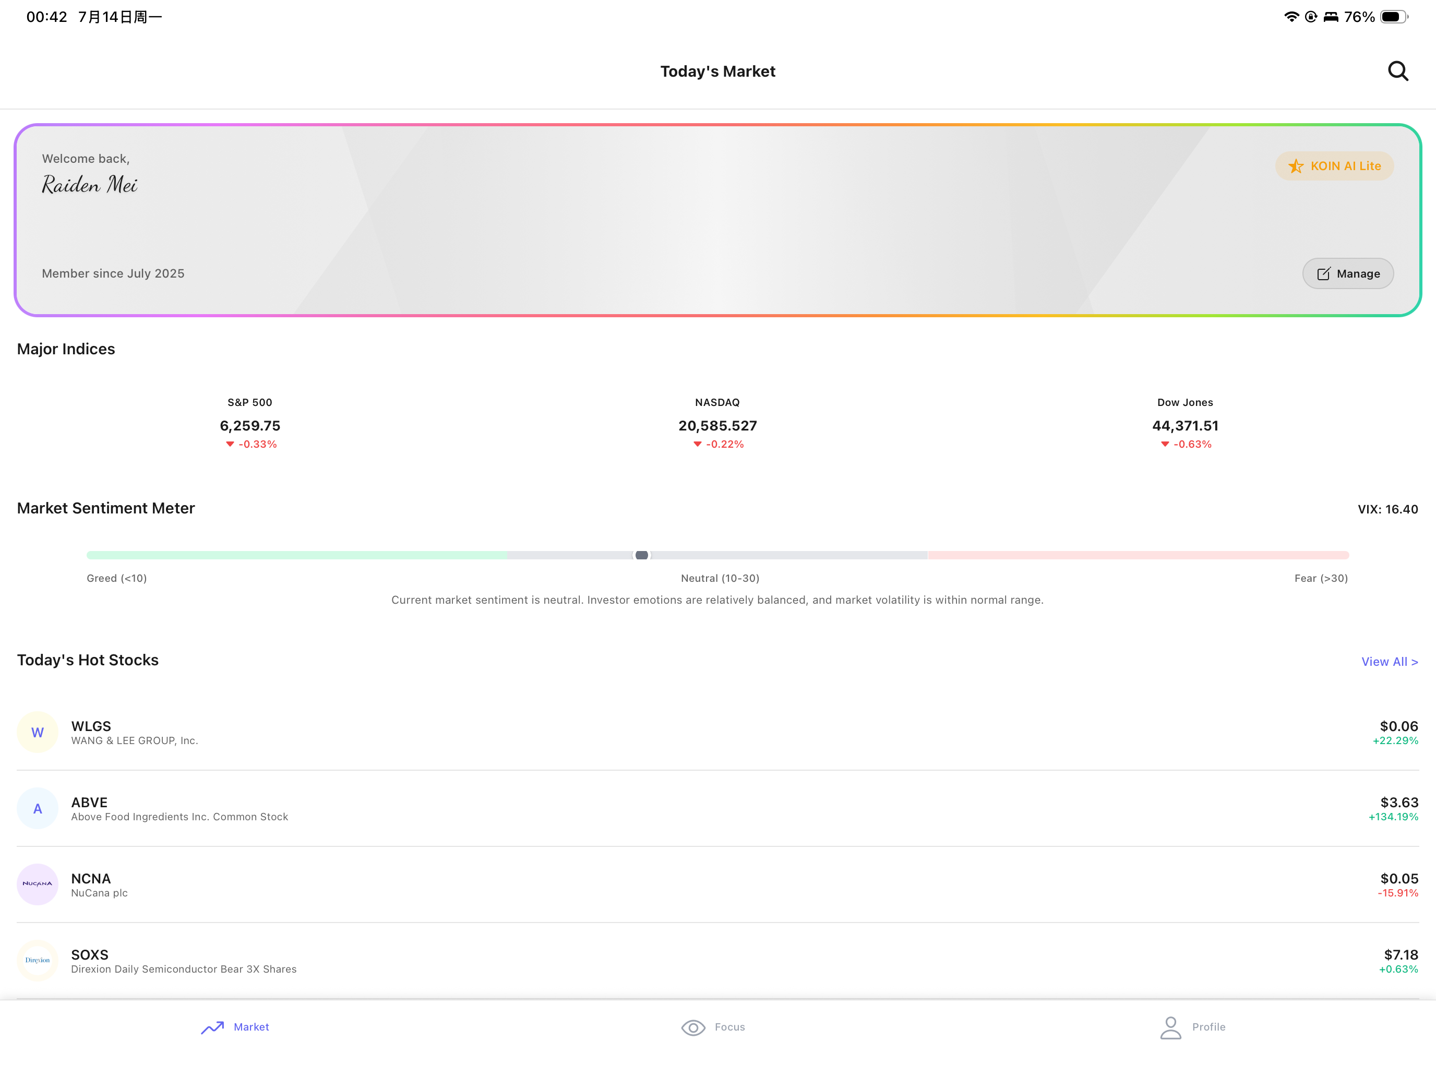Click the VIX: 16.40 reading
This screenshot has width=1436, height=1077.
1387,509
